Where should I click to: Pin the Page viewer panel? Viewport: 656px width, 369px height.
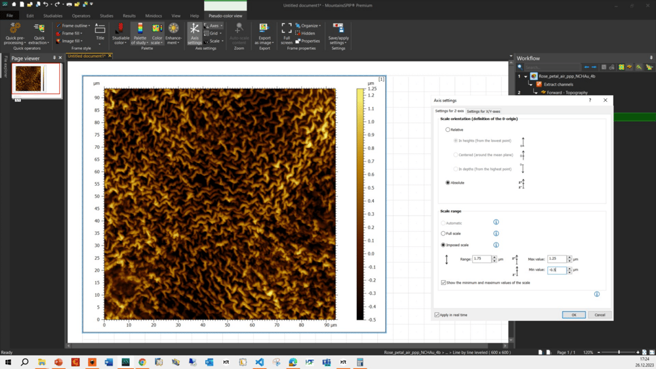pos(54,58)
